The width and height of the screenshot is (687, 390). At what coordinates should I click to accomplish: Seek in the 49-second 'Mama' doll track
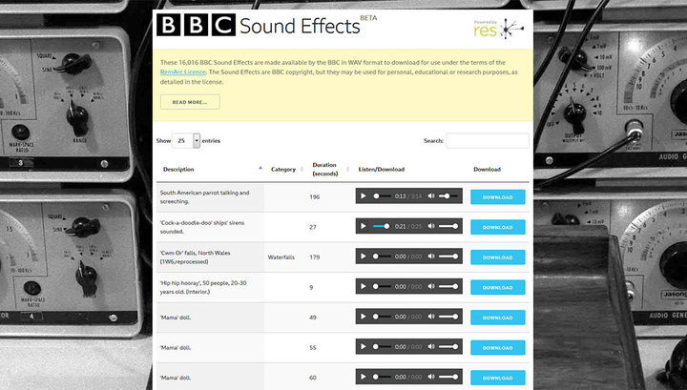pyautogui.click(x=381, y=317)
